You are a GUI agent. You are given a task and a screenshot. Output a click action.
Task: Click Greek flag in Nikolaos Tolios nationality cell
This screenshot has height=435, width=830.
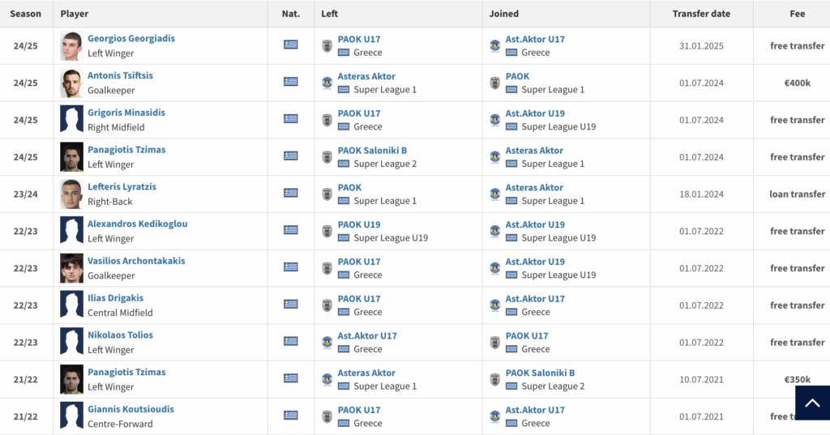coord(291,341)
